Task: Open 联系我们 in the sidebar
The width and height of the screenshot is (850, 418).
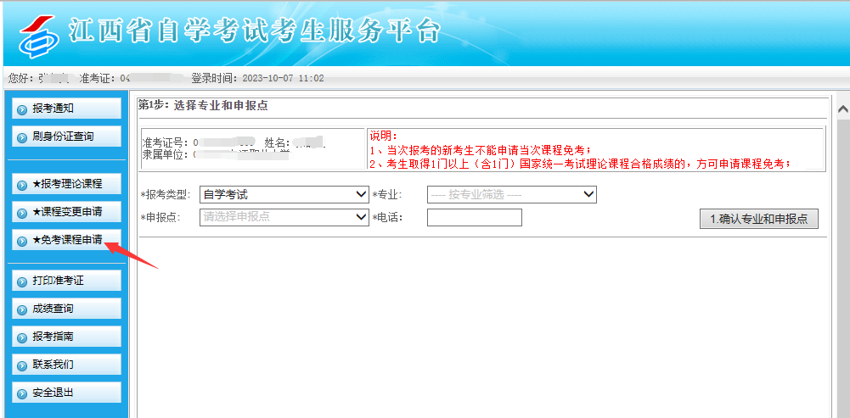Action: pyautogui.click(x=67, y=365)
